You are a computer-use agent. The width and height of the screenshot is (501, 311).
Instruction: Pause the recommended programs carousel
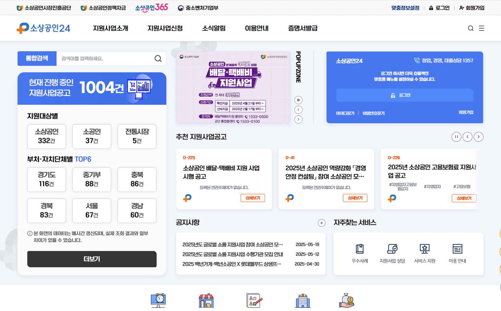click(456, 137)
